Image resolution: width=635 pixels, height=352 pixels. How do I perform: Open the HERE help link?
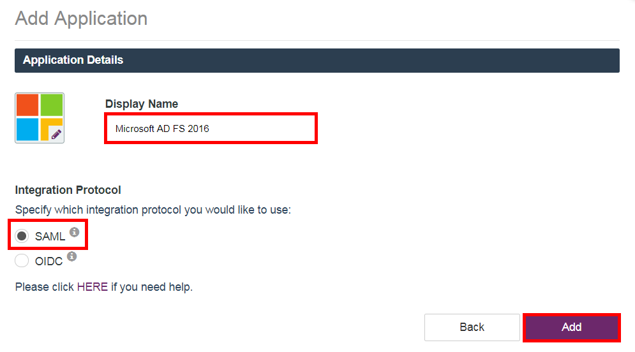(93, 287)
